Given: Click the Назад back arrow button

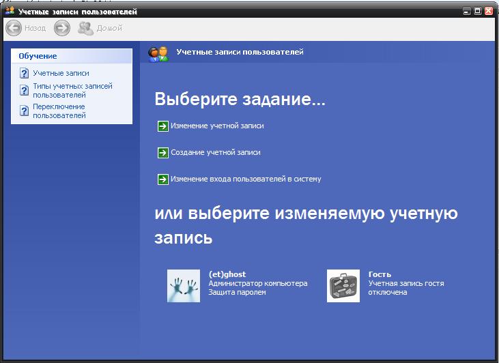Looking at the screenshot, I should (14, 28).
